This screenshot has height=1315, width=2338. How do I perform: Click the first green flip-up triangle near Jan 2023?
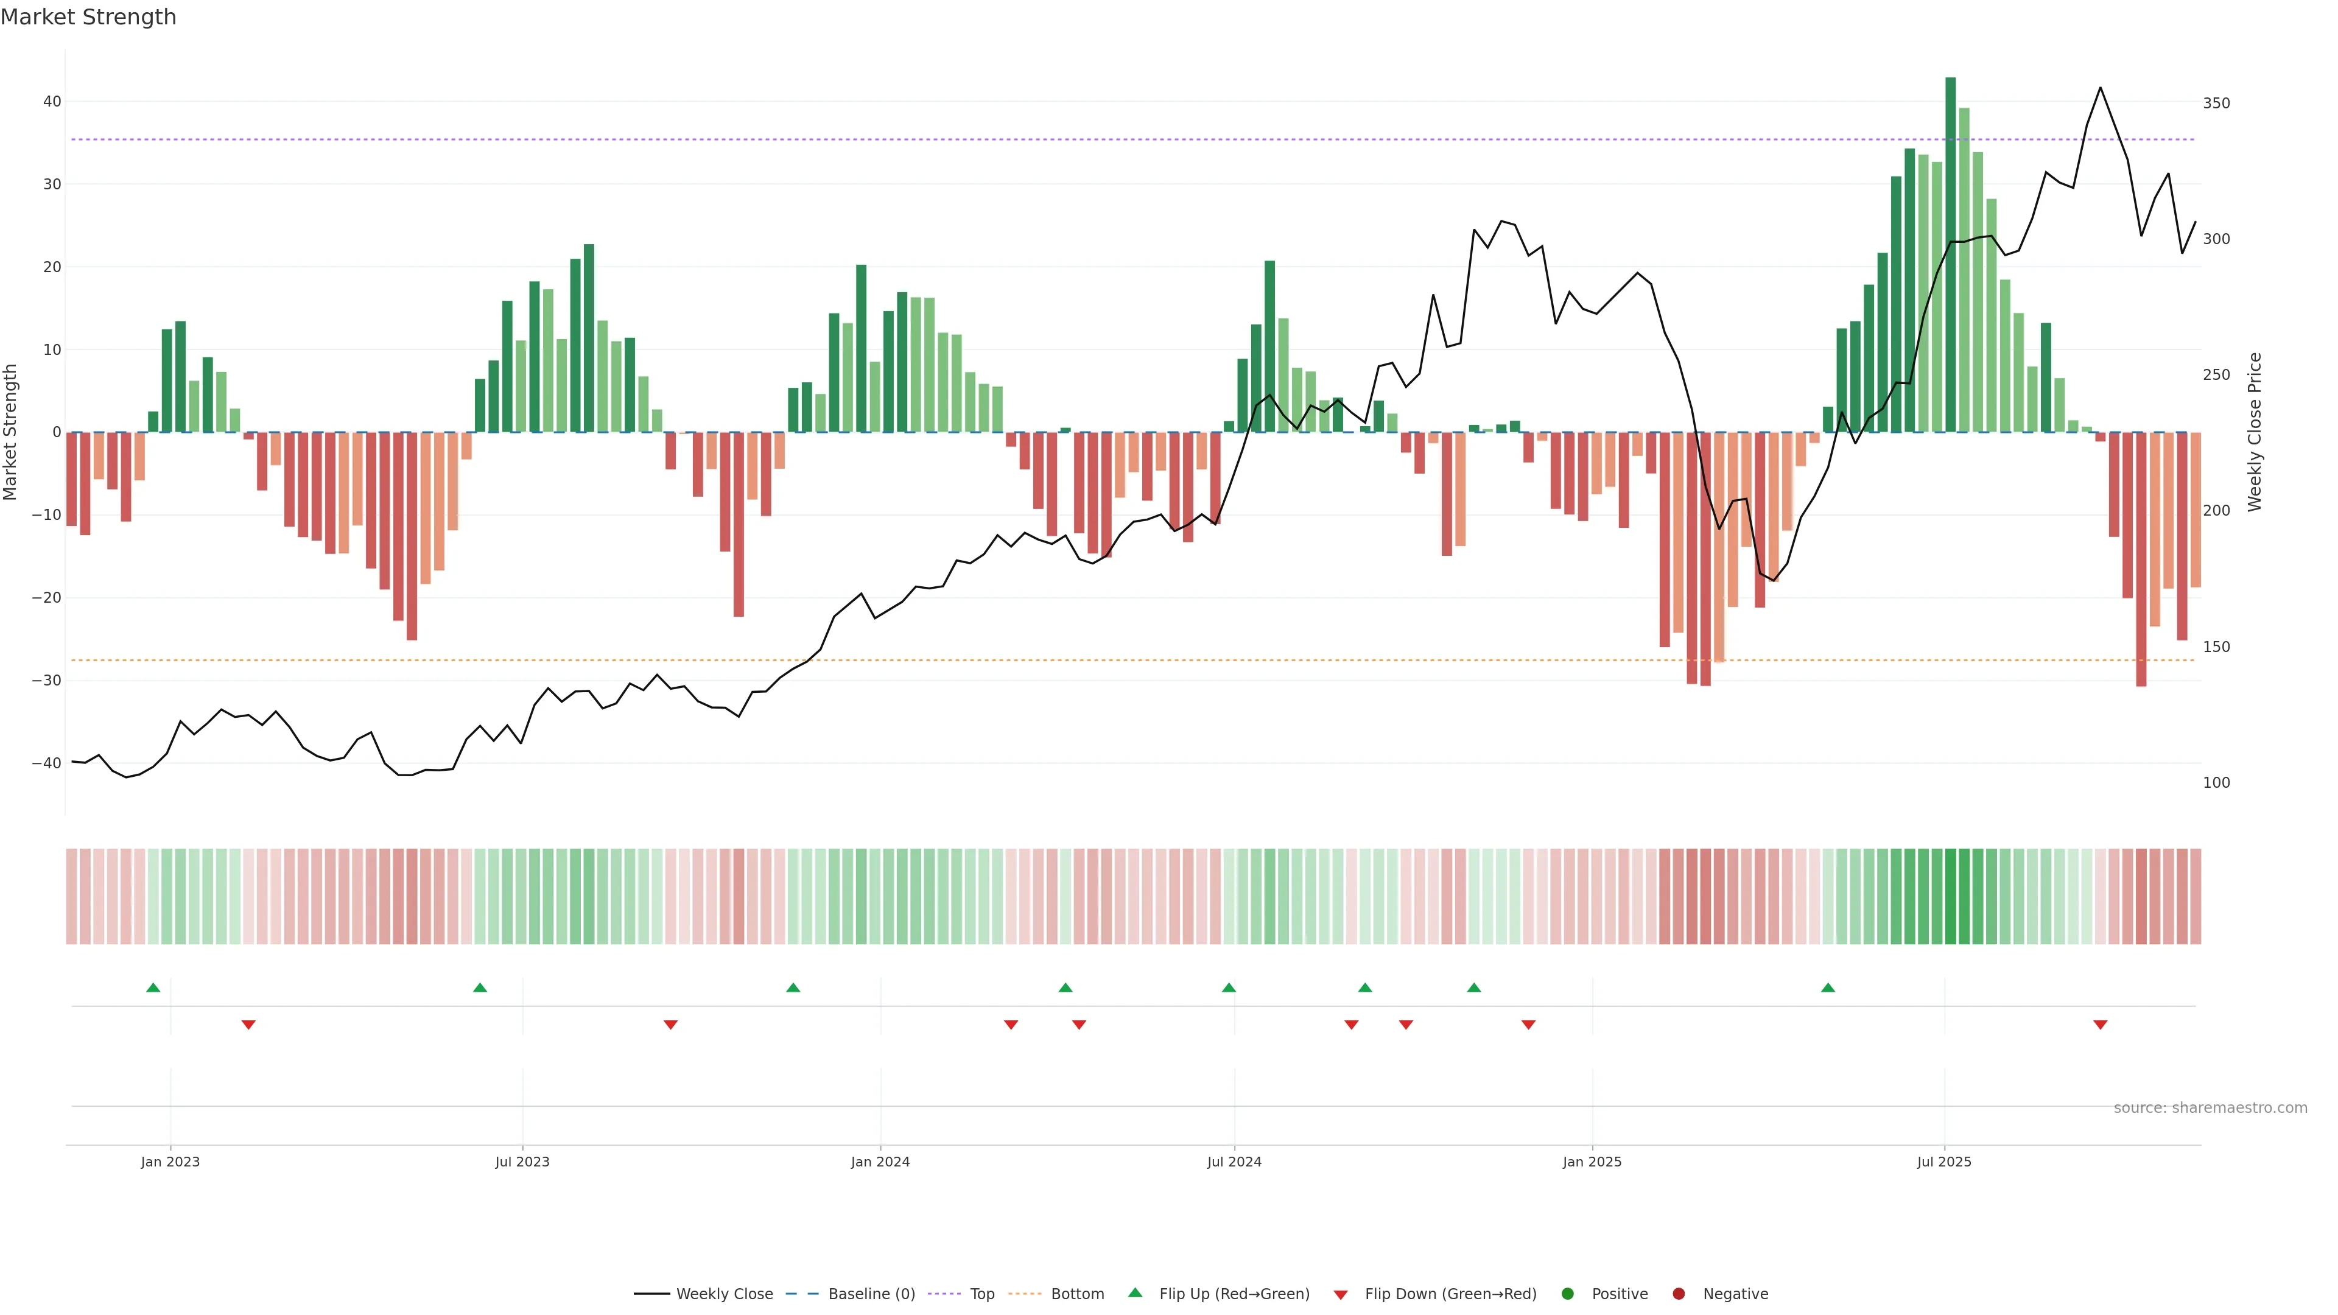pyautogui.click(x=153, y=987)
